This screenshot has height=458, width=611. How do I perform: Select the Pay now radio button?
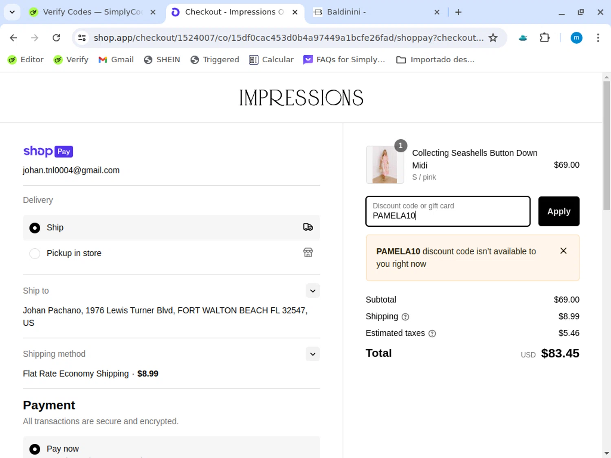click(35, 449)
